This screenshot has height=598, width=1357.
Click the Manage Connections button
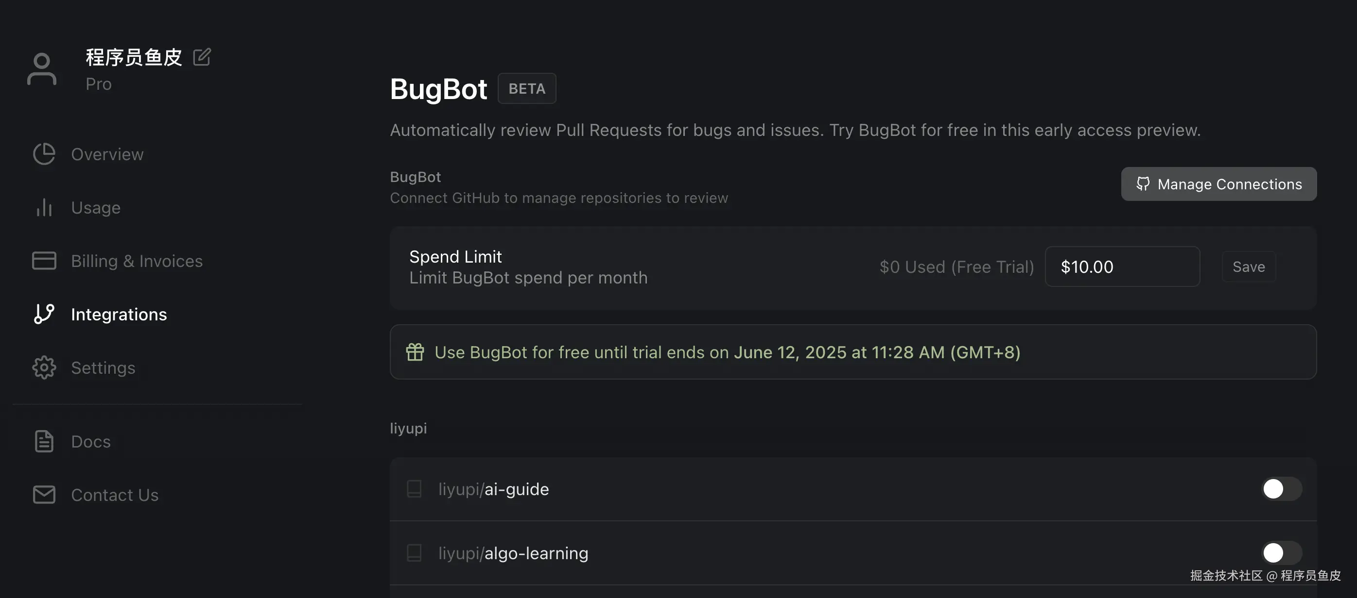1218,184
